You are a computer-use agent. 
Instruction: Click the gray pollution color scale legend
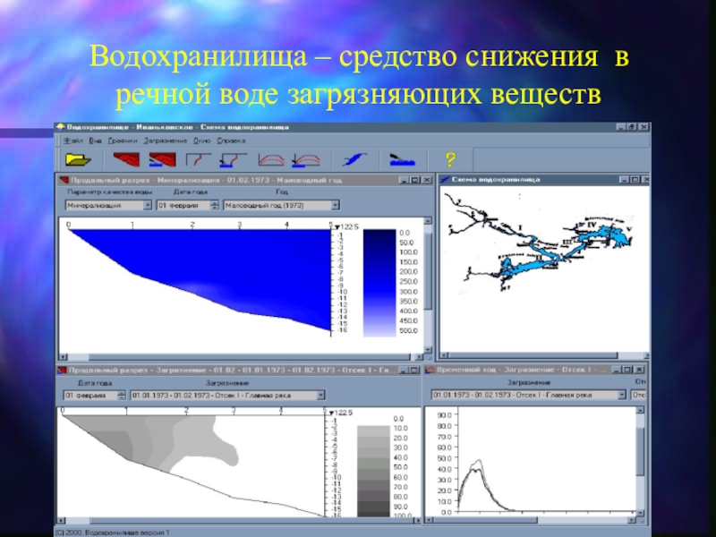(373, 471)
